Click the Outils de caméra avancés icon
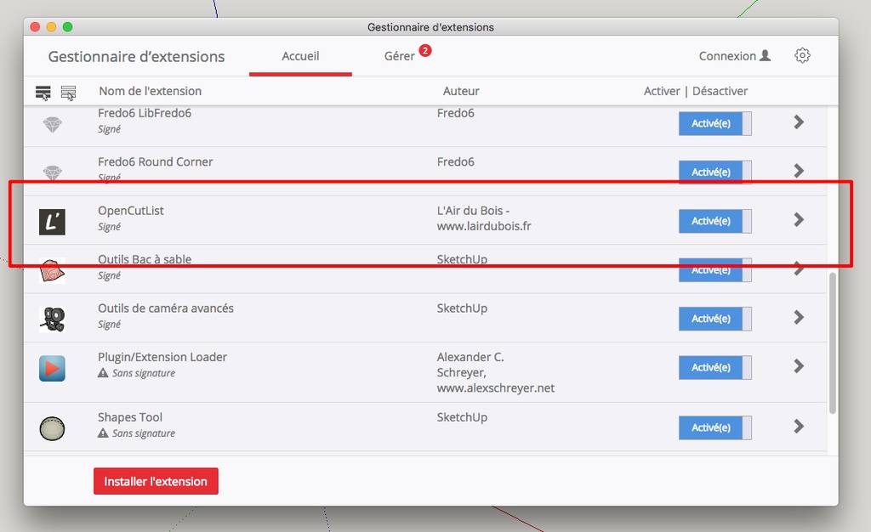 tap(52, 320)
